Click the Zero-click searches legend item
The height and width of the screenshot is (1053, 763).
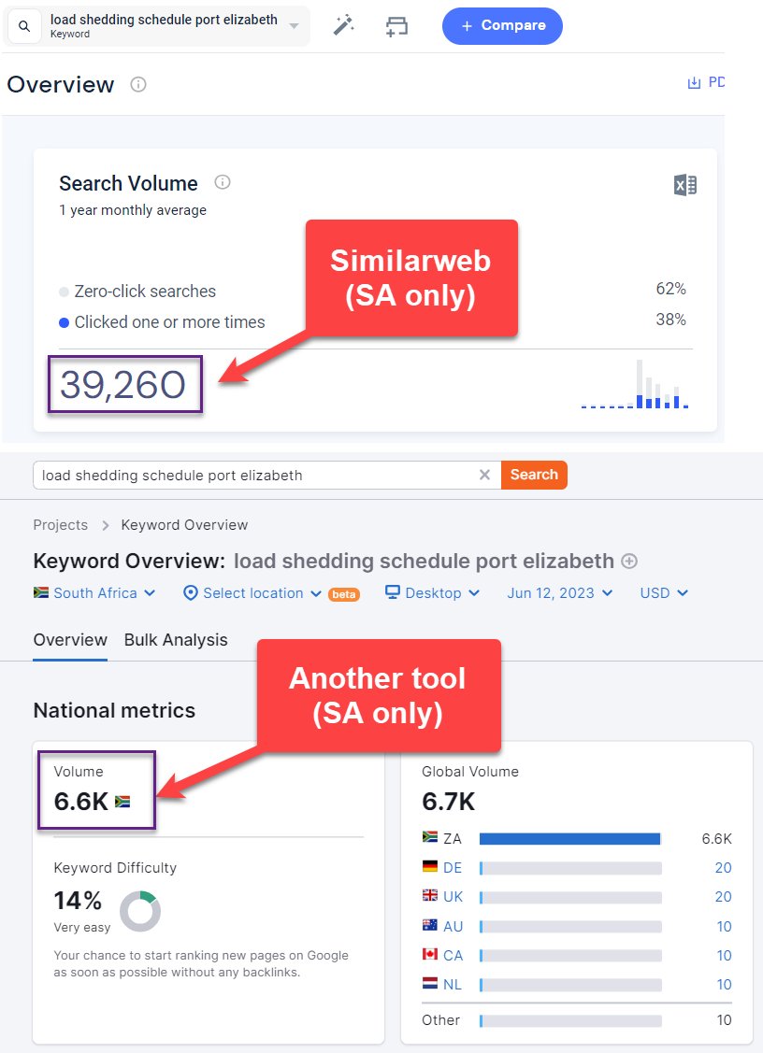pyautogui.click(x=137, y=292)
